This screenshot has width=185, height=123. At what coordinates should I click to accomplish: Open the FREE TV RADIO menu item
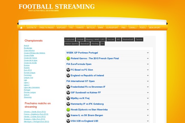point(47,28)
